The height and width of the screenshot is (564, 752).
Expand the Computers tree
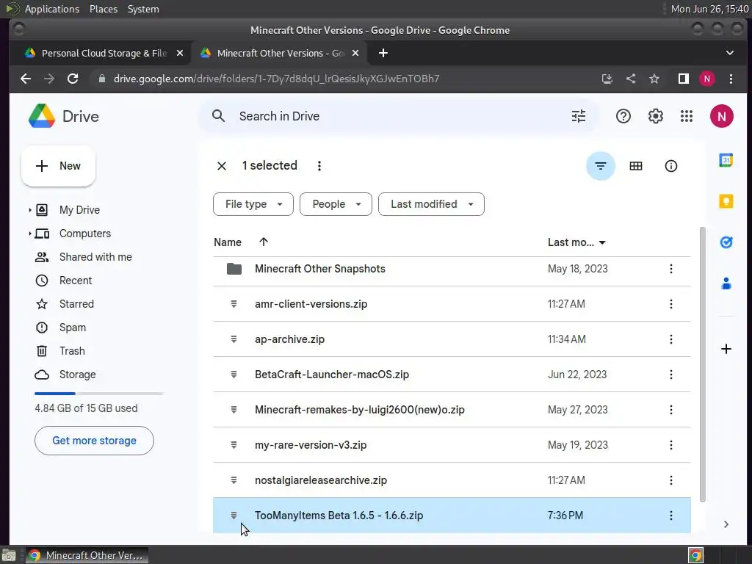(x=29, y=234)
